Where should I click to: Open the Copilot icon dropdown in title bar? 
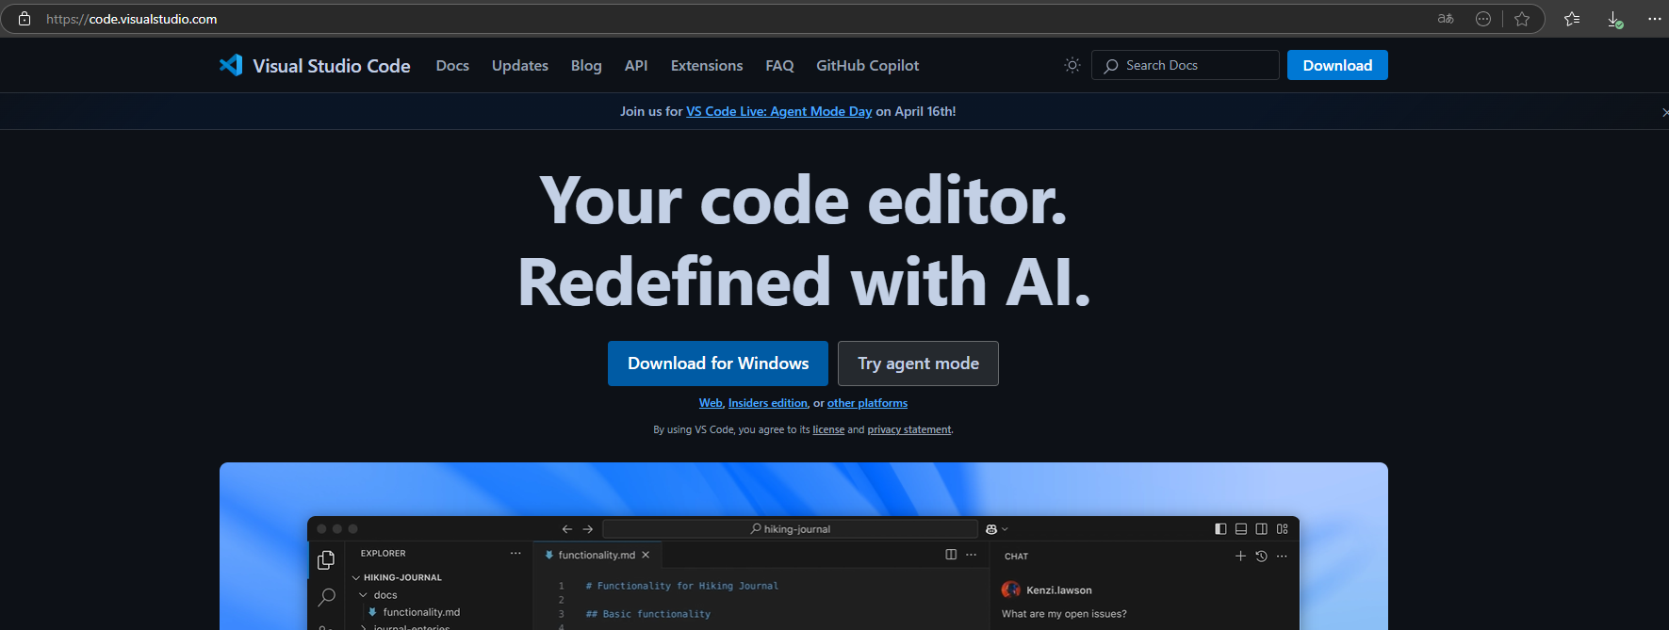pyautogui.click(x=996, y=529)
